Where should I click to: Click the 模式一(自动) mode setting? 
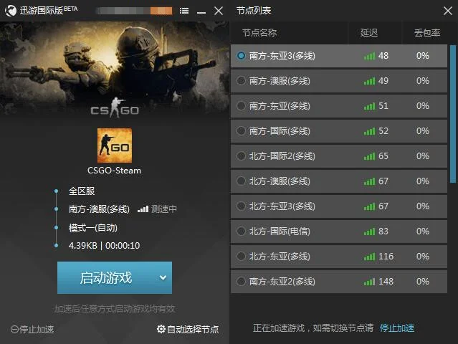(93, 228)
